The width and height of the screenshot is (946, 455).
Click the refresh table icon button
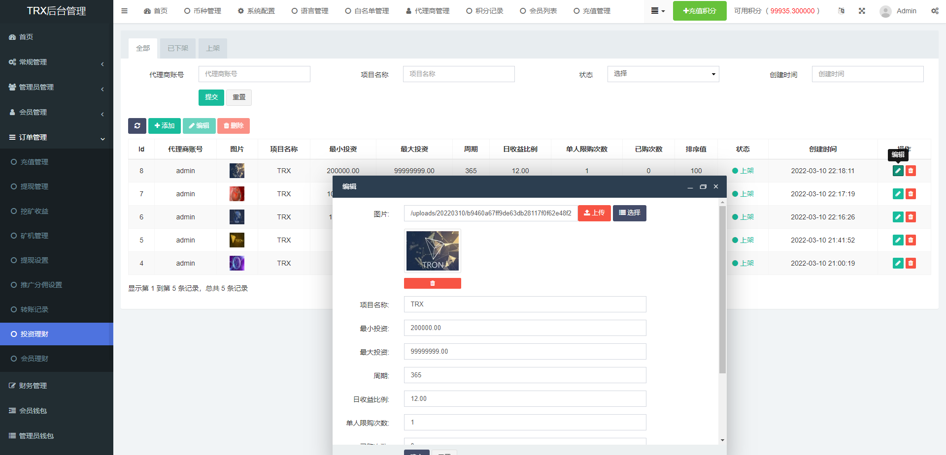pos(137,126)
